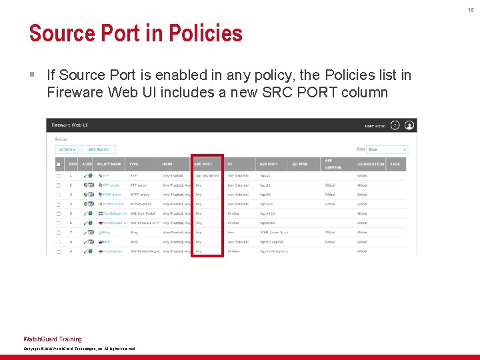Open the user profile icon
The width and height of the screenshot is (480, 360).
(x=409, y=125)
